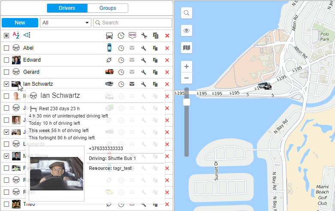Switch to the Drivers tab
Image resolution: width=335 pixels, height=211 pixels.
point(67,8)
